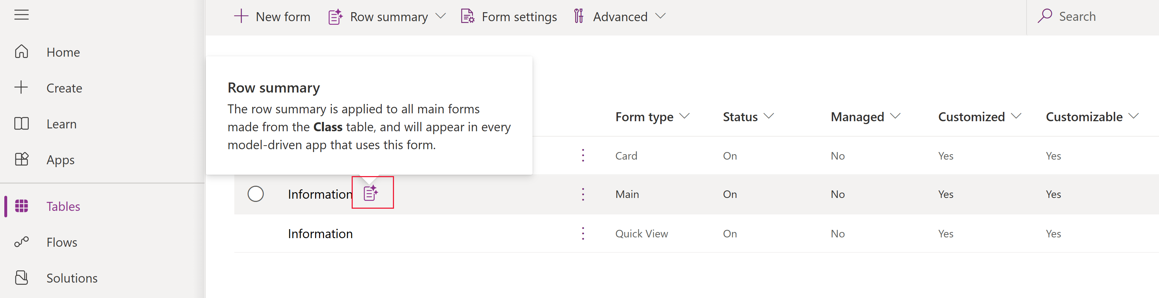
Task: Open Status column filter dropdown
Action: pos(769,116)
